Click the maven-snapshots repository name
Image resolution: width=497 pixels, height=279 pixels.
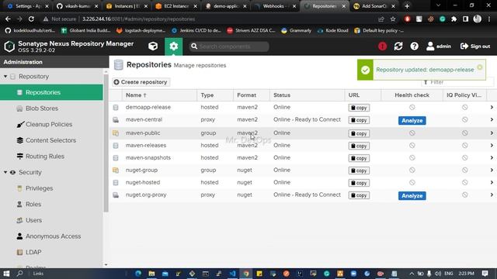(148, 157)
